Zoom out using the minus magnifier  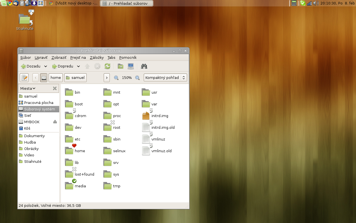coord(116,78)
